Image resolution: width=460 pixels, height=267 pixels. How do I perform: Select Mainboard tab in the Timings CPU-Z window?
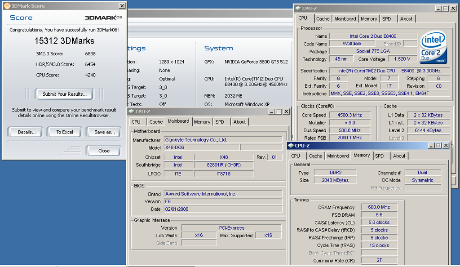[338, 156]
